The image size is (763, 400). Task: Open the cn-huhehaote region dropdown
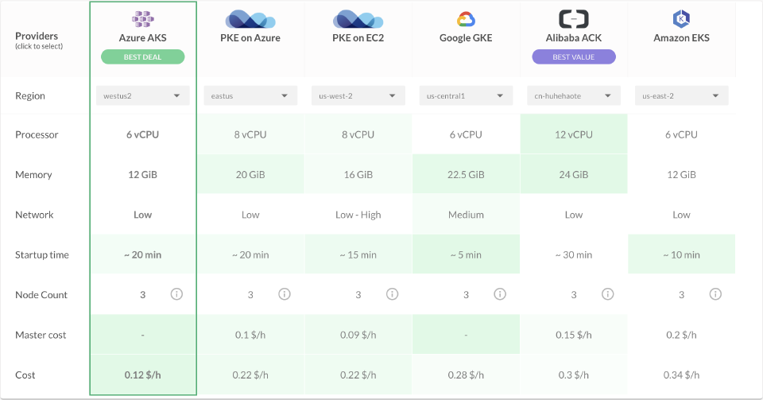[x=574, y=96]
